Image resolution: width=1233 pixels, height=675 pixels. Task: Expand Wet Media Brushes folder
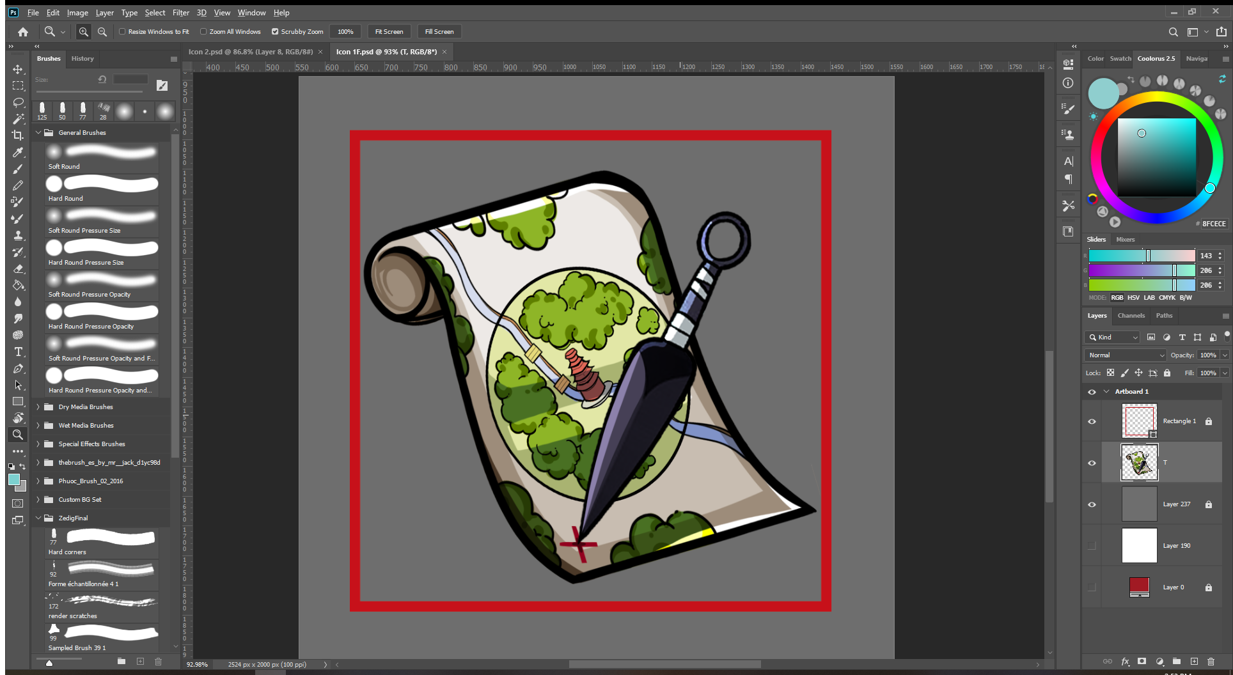(x=38, y=425)
